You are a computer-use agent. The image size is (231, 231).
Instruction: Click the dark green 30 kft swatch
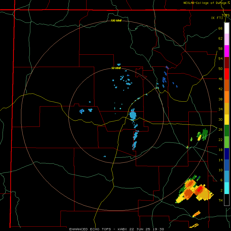227,131
